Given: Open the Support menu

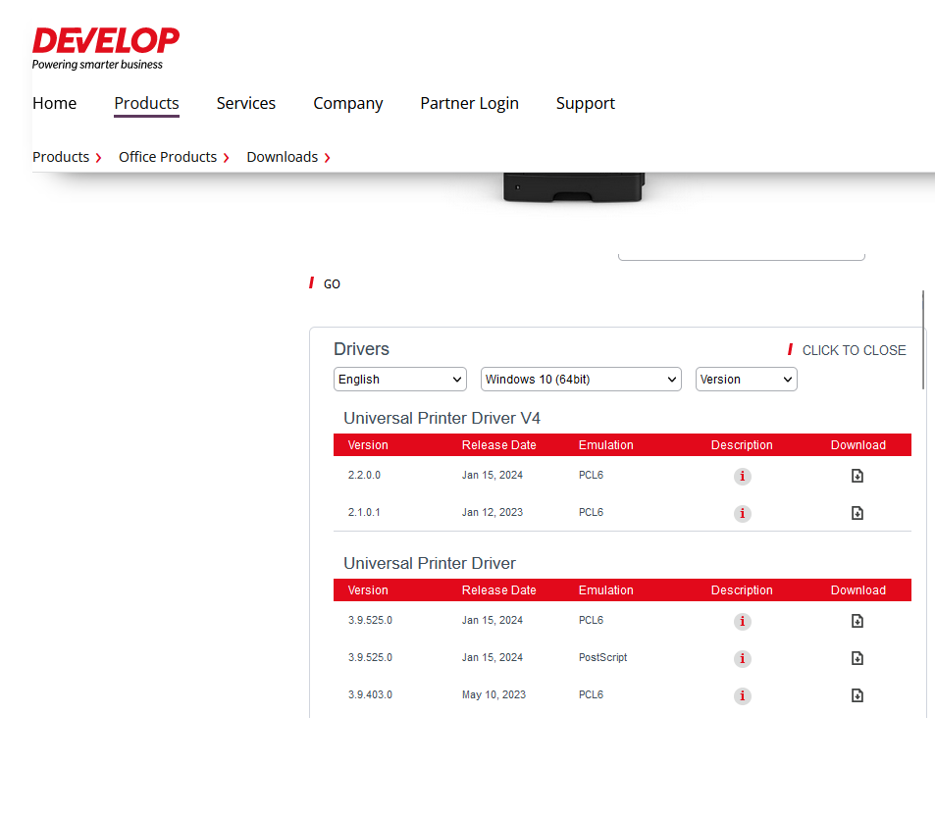Looking at the screenshot, I should 585,104.
